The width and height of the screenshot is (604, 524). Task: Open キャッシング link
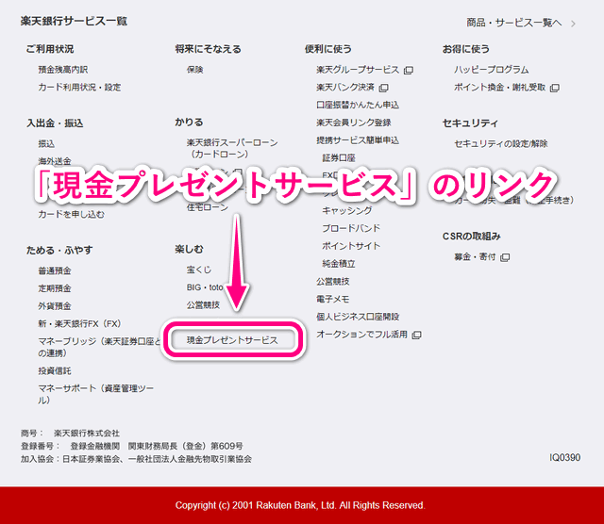tap(347, 211)
